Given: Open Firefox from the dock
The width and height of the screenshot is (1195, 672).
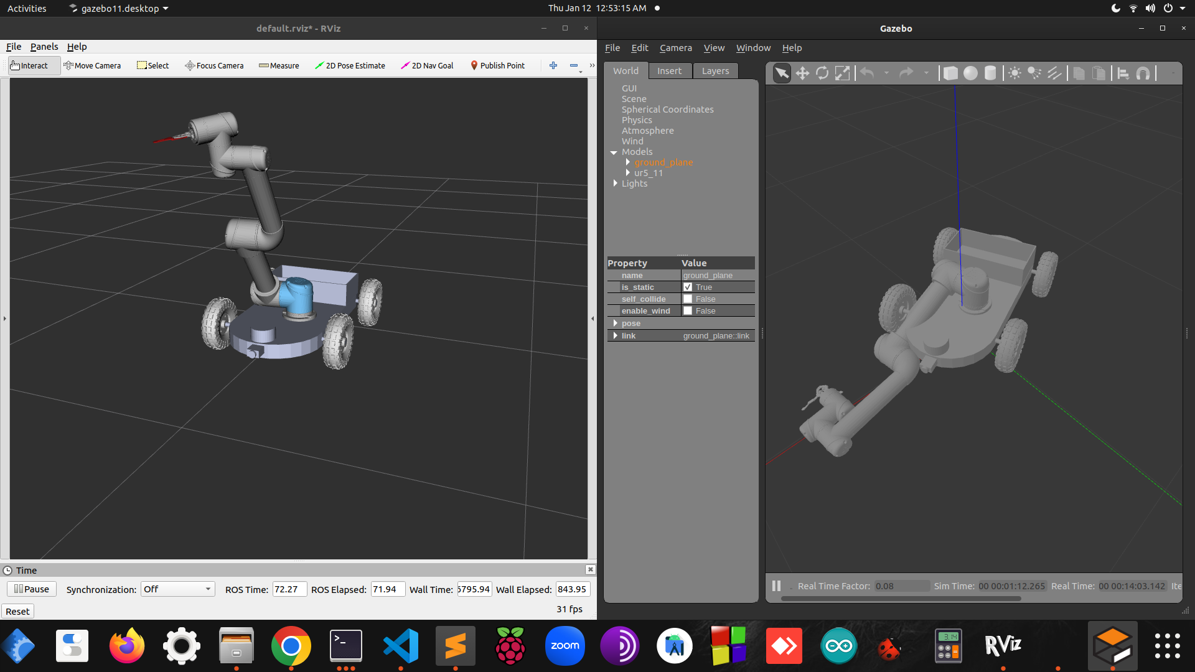Looking at the screenshot, I should coord(127,646).
